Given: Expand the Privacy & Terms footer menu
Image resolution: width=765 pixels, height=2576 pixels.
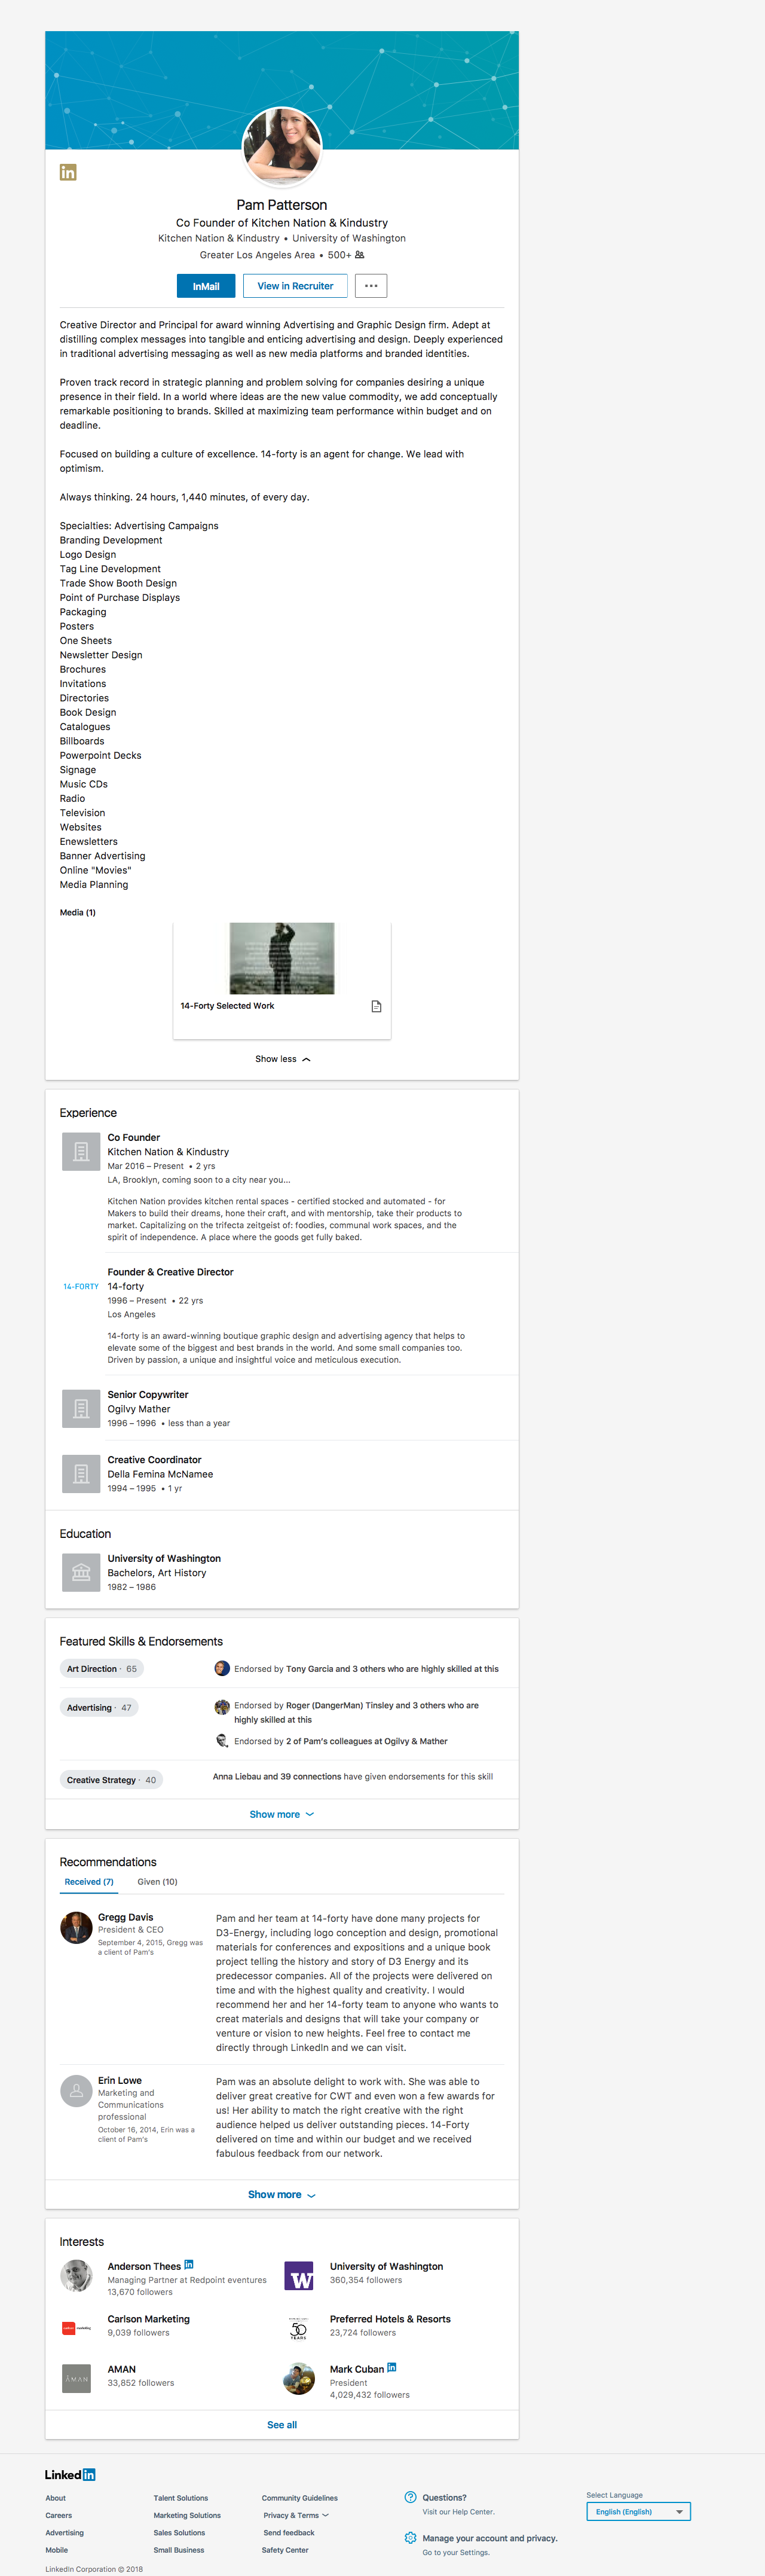Looking at the screenshot, I should [296, 2515].
